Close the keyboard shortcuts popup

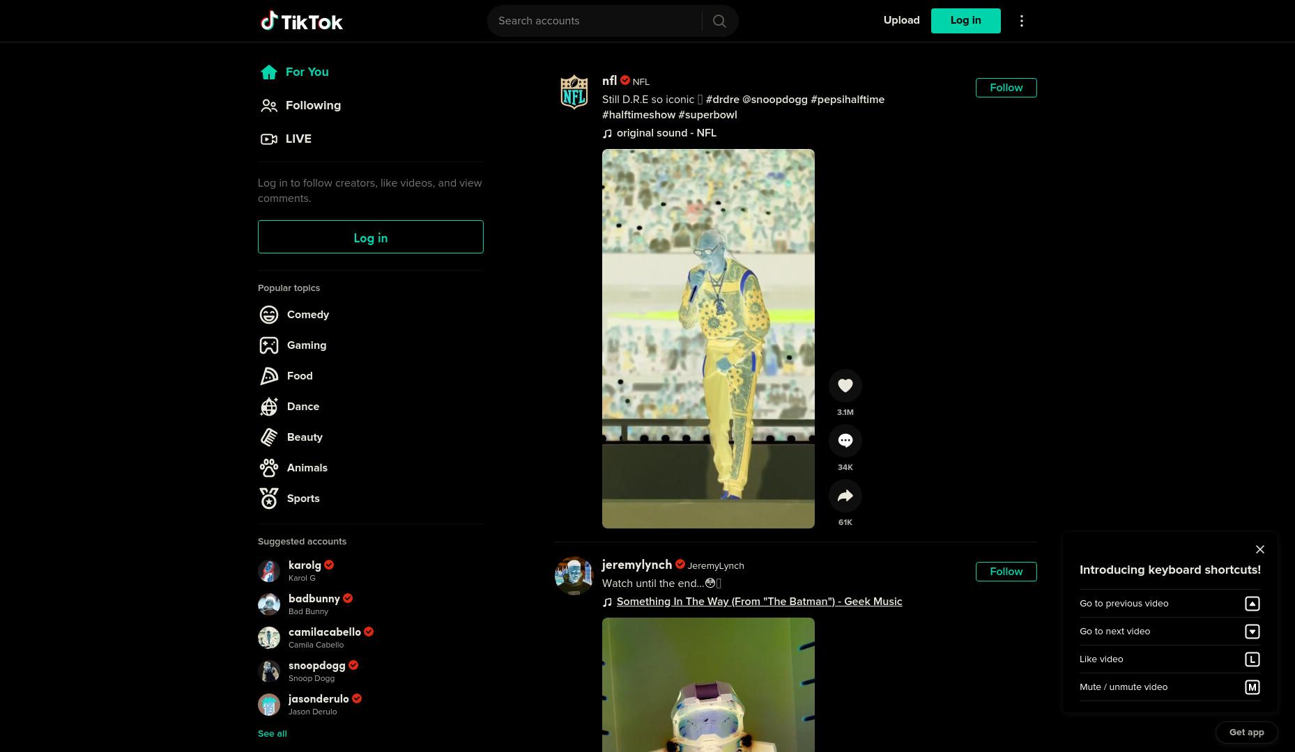tap(1260, 549)
